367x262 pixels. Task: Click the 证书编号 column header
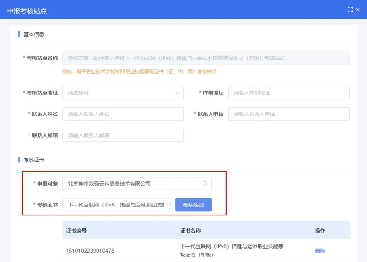coord(76,231)
